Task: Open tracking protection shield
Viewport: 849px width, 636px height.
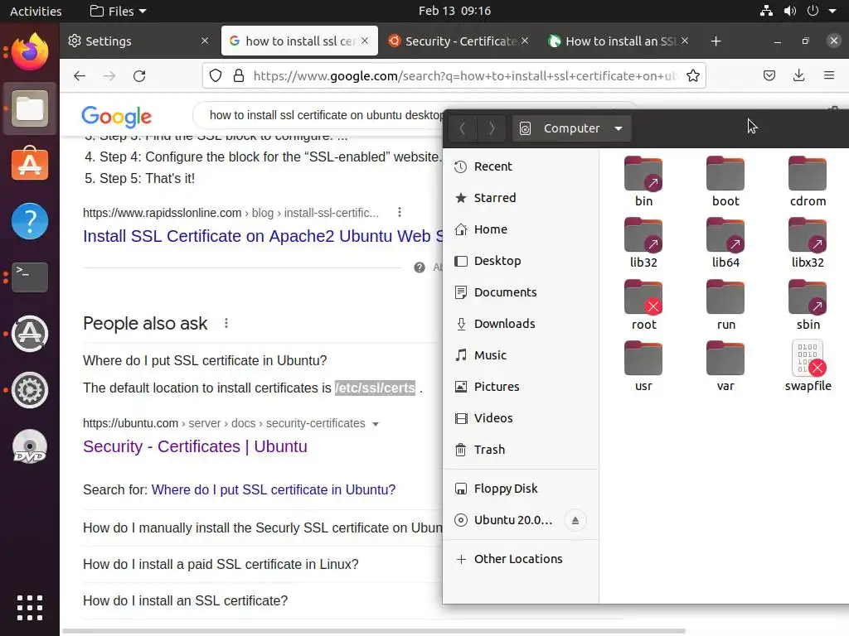Action: tap(216, 75)
